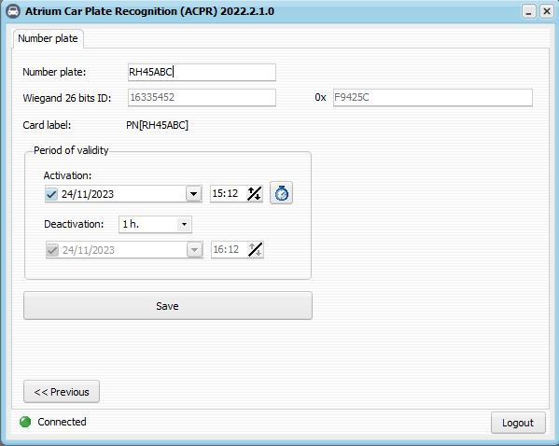This screenshot has width=559, height=446.
Task: Toggle the Activation date checkbox
Action: coord(51,194)
